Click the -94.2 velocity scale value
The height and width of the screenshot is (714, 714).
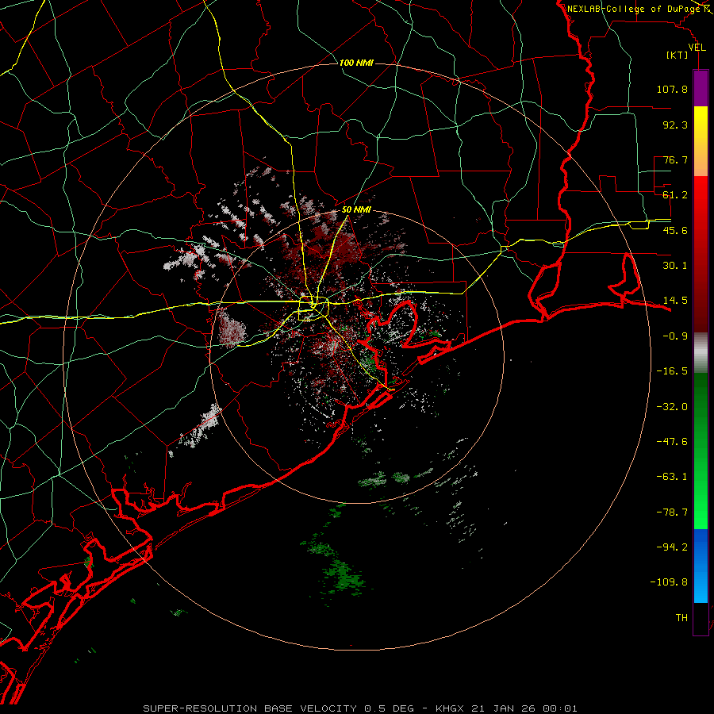click(672, 547)
